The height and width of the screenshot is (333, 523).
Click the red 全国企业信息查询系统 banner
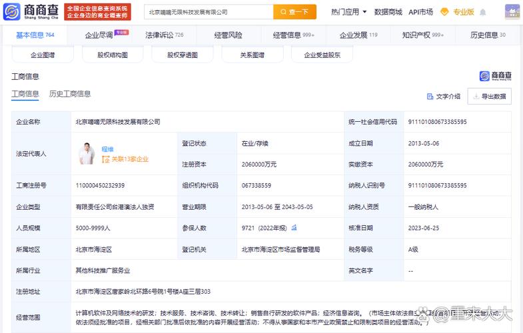[x=97, y=12]
